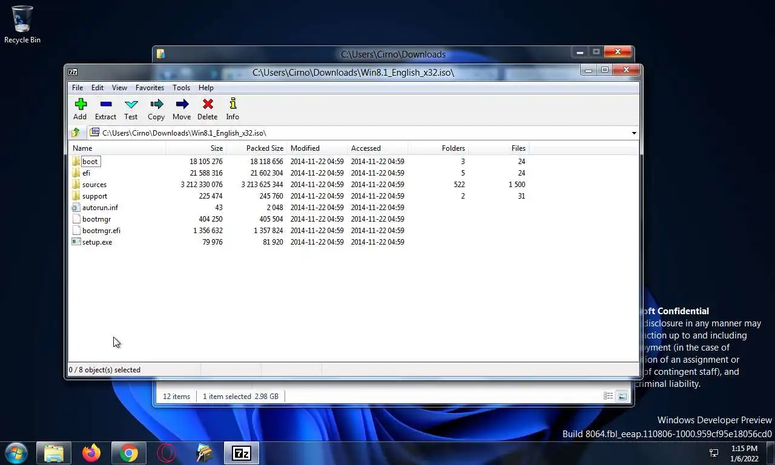Image resolution: width=775 pixels, height=465 pixels.
Task: Go up one folder level with the arrow icon
Action: coord(76,133)
